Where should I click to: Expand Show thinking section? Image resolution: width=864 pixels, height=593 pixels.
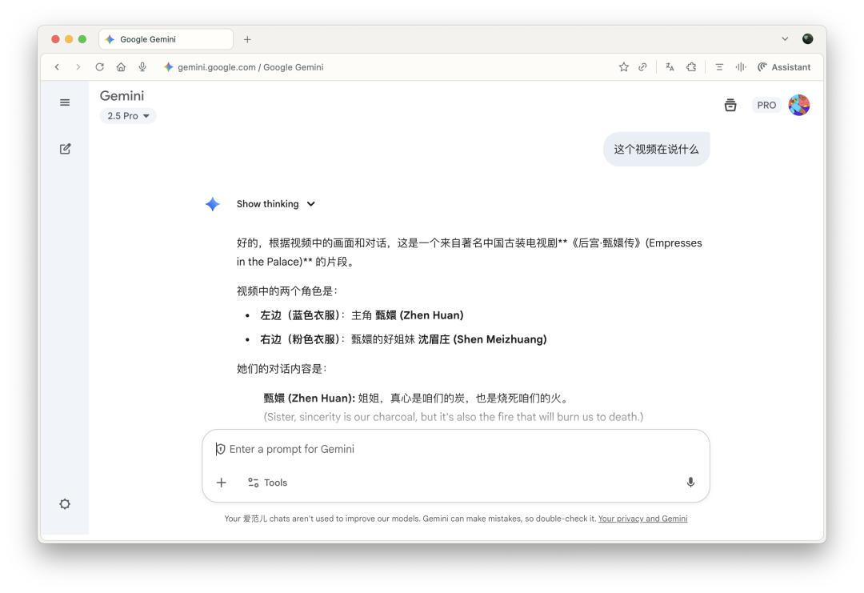point(275,204)
